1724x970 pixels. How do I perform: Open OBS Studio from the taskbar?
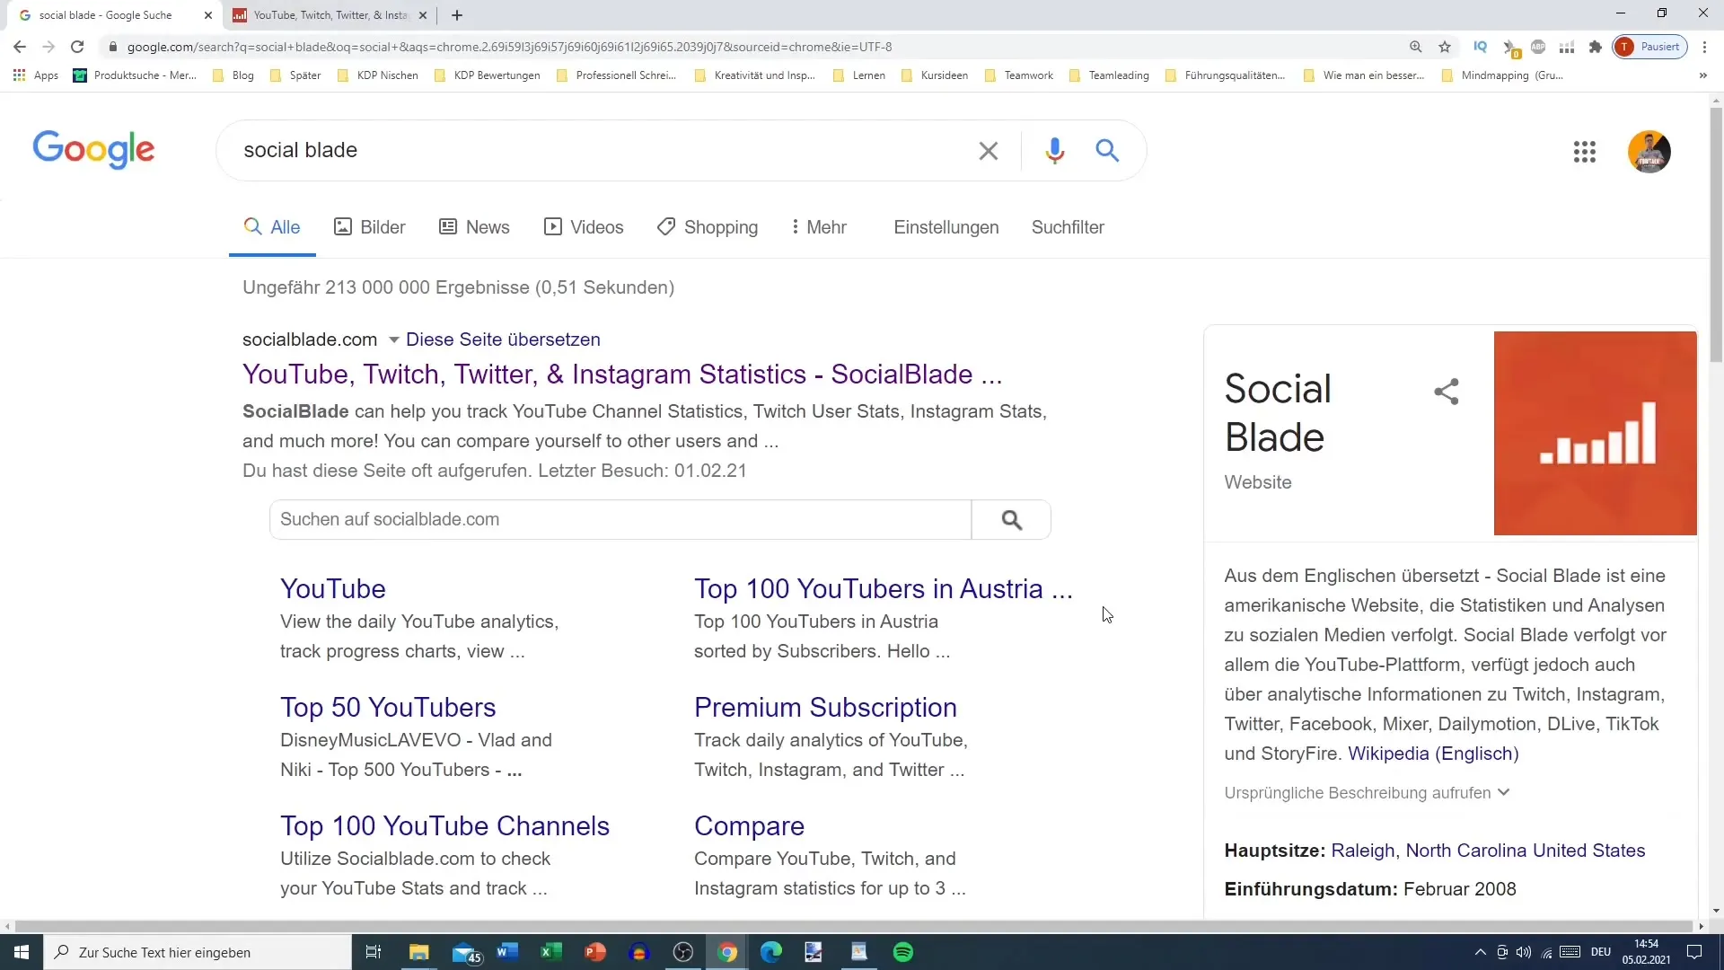click(683, 952)
